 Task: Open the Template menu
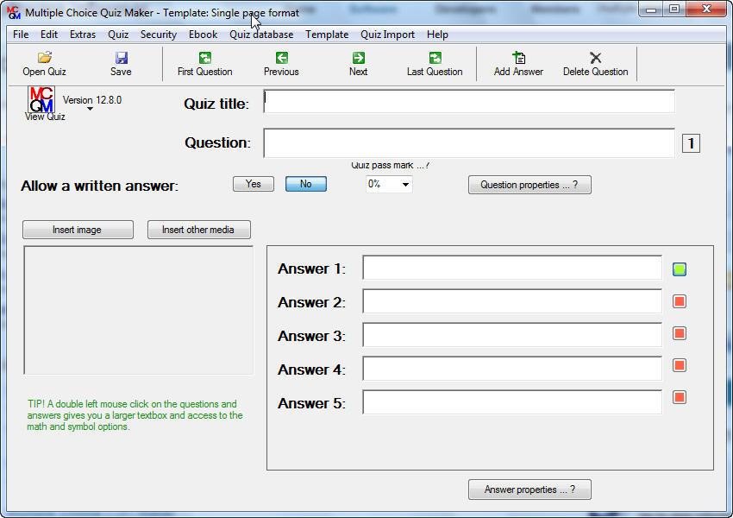coord(327,35)
